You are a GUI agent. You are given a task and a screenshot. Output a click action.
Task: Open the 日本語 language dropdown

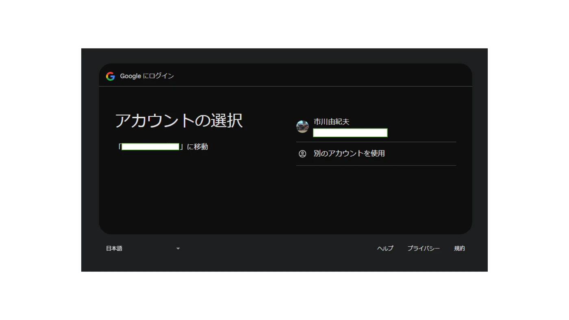click(x=143, y=248)
